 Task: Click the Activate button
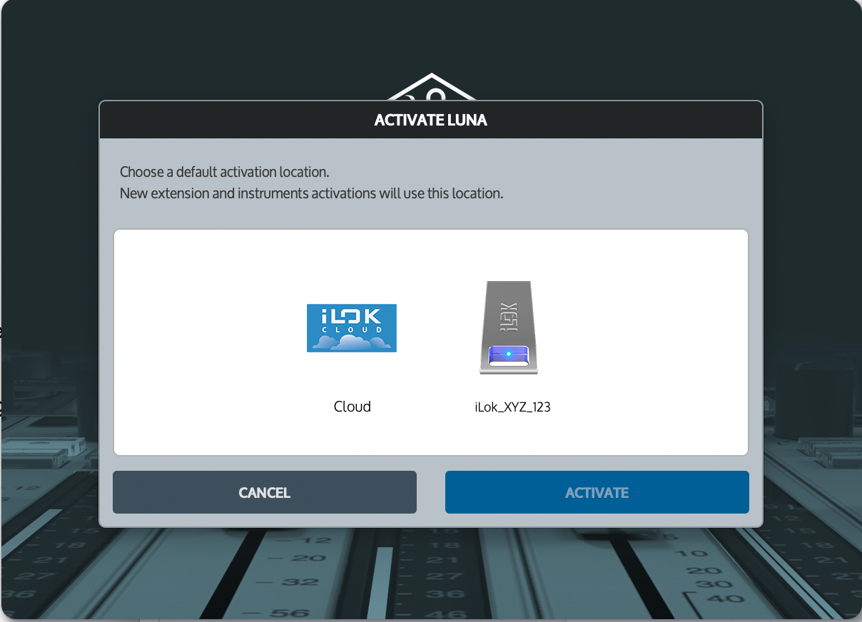click(597, 492)
